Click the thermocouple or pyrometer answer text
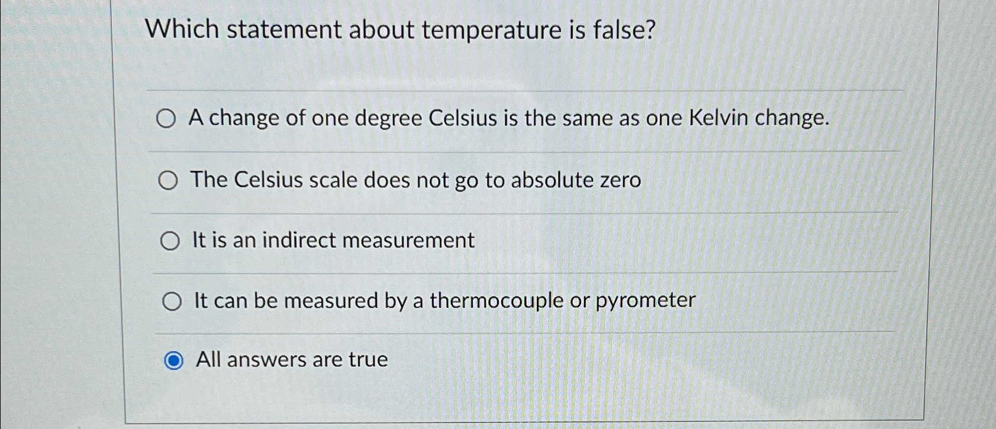Viewport: 996px width, 429px height. pyautogui.click(x=444, y=300)
